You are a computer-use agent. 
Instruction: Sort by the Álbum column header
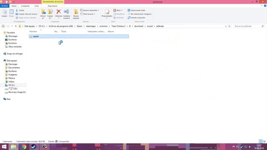click(111, 32)
